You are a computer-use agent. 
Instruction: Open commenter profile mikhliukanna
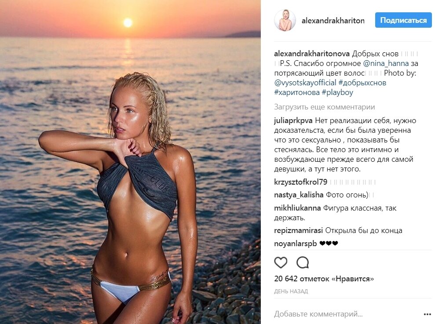[297, 208]
